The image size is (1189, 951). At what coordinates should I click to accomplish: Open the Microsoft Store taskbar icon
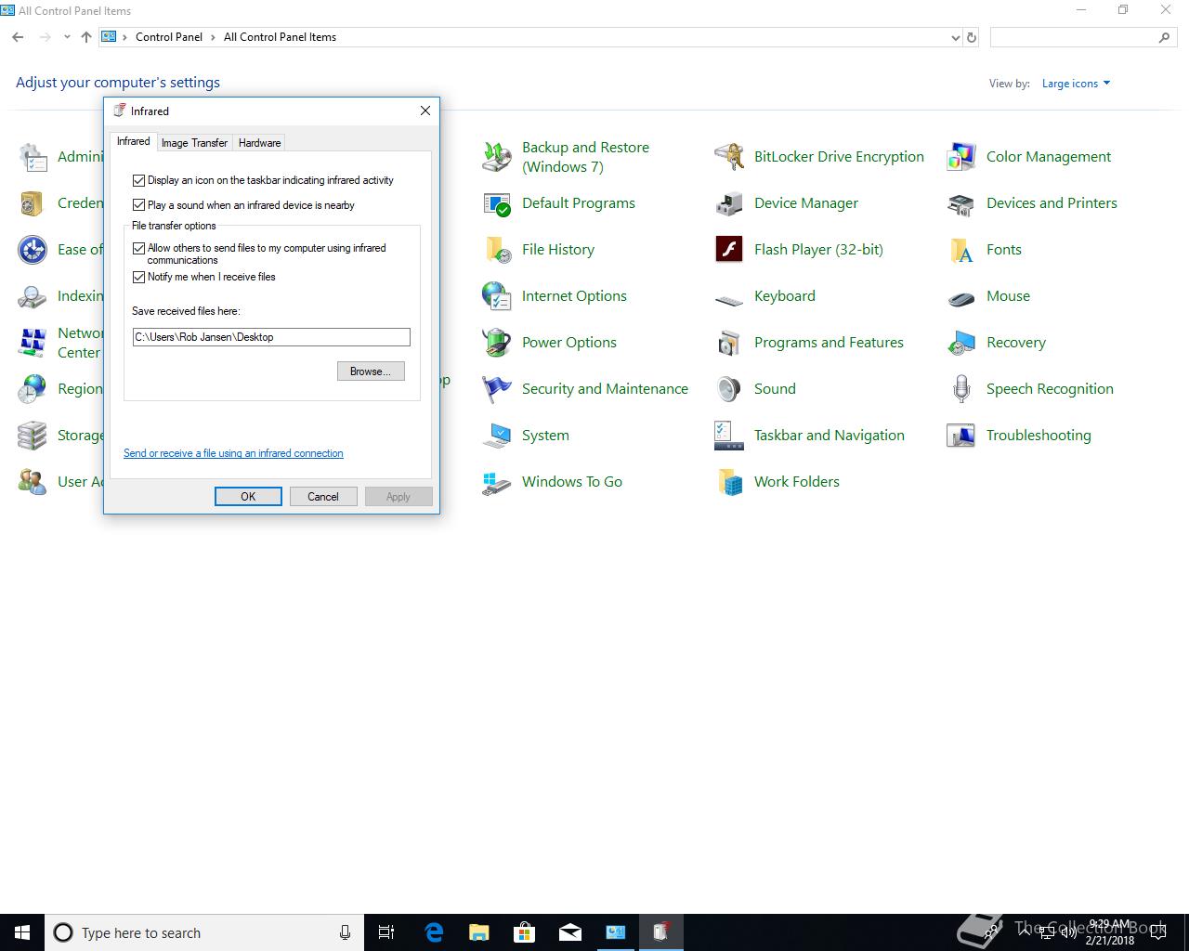(x=525, y=932)
